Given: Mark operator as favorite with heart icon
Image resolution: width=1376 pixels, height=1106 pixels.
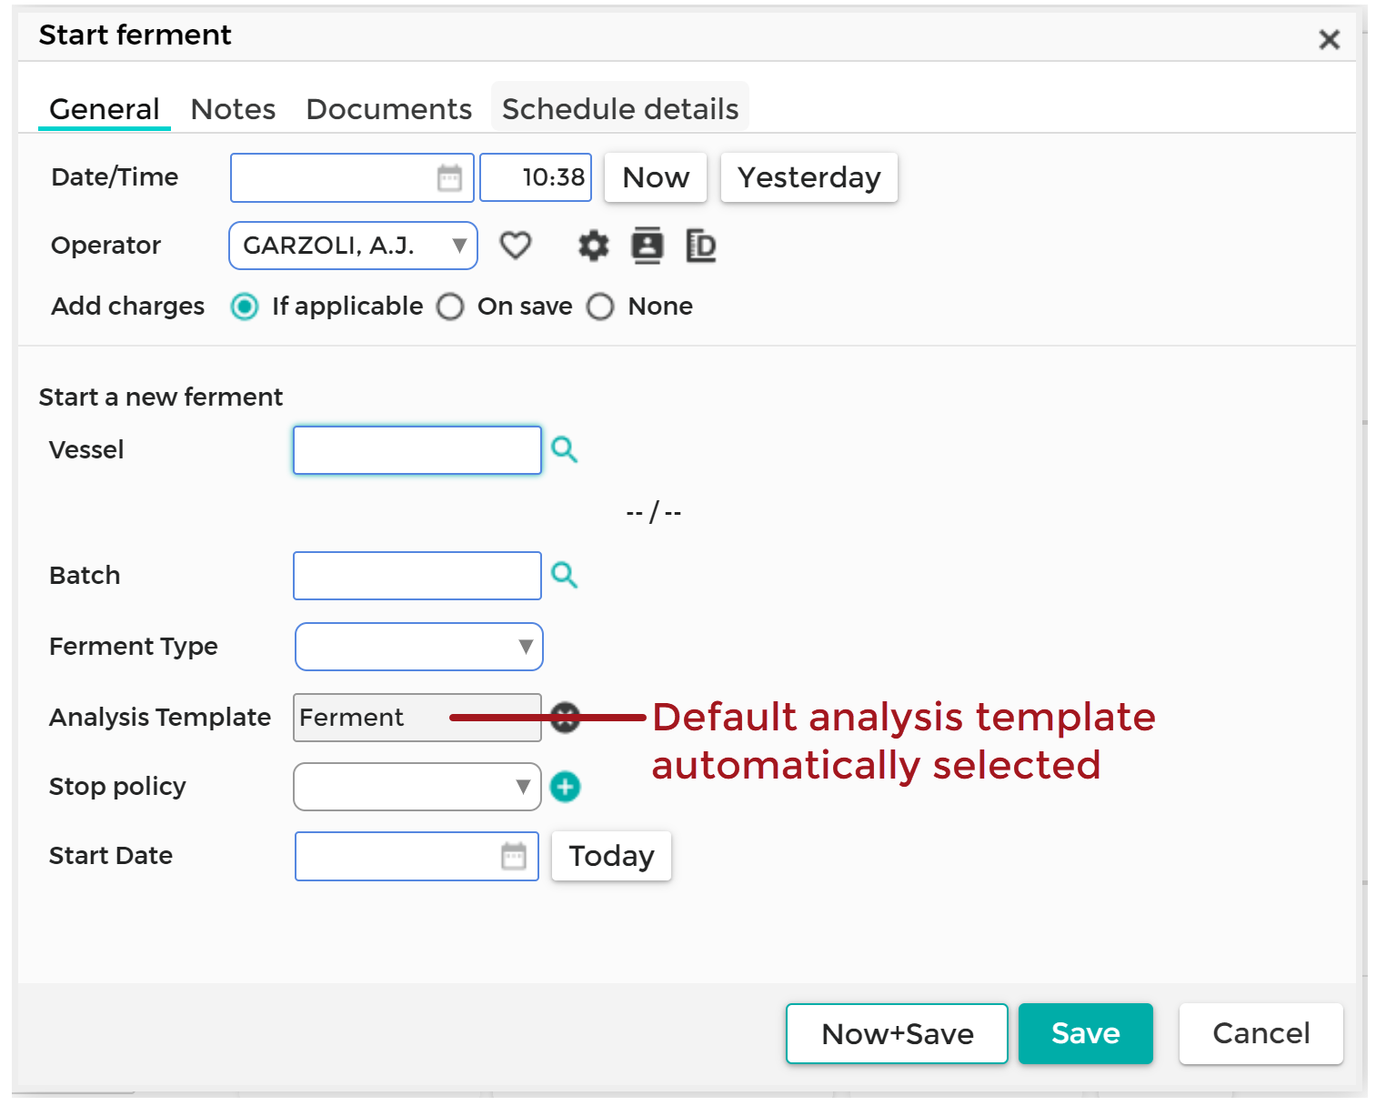Looking at the screenshot, I should coord(516,246).
